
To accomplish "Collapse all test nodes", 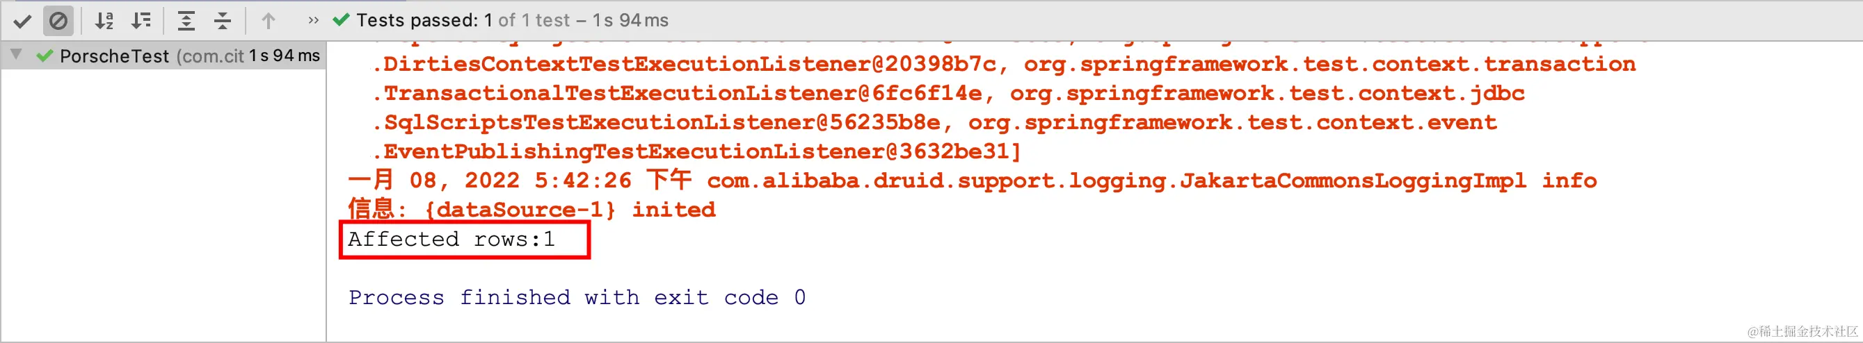I will coord(223,21).
